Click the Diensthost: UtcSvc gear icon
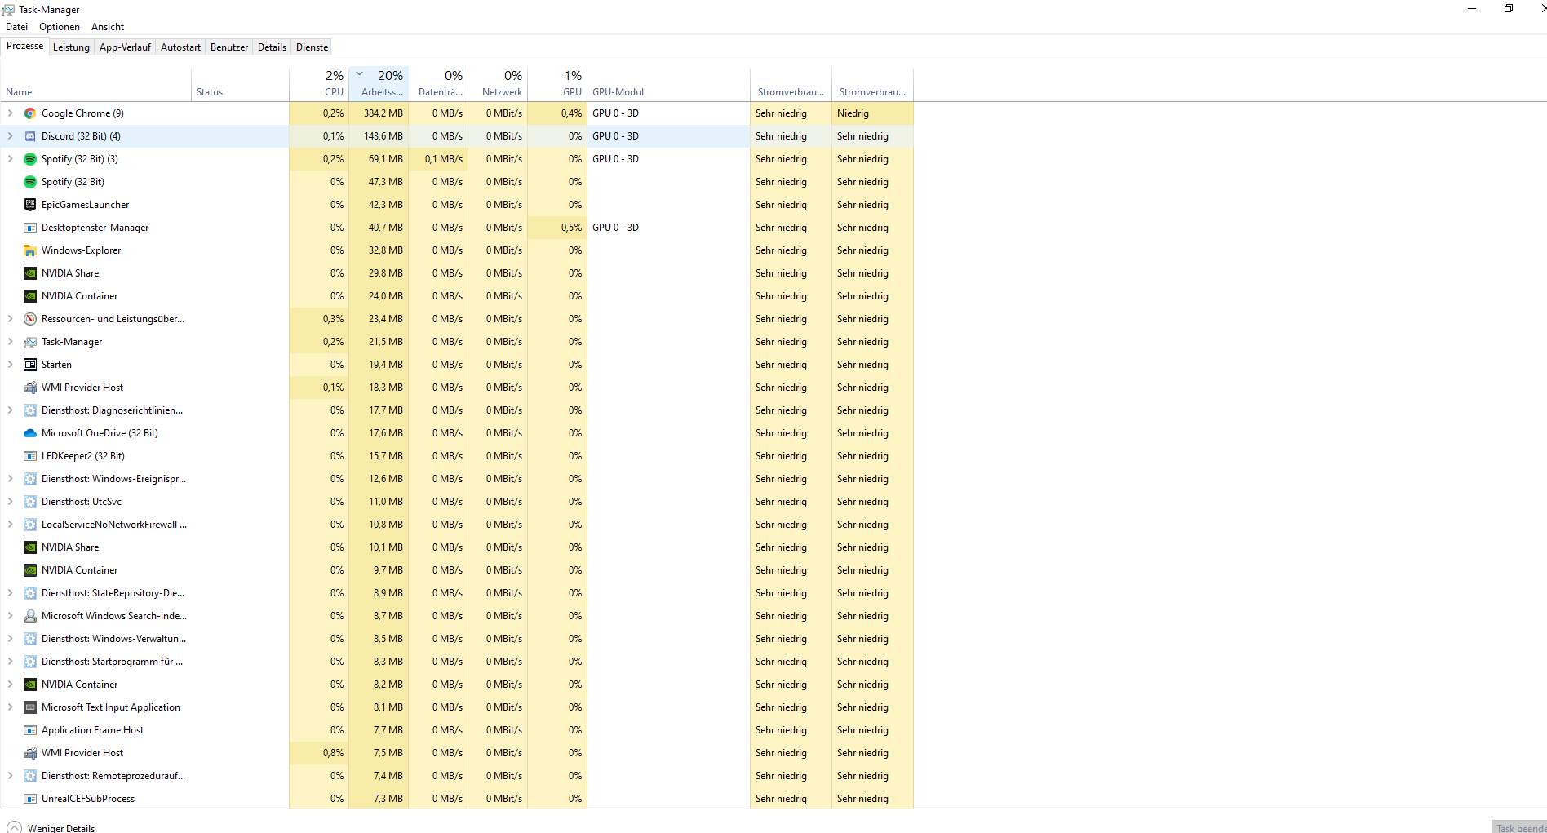This screenshot has height=833, width=1547. pyautogui.click(x=30, y=502)
